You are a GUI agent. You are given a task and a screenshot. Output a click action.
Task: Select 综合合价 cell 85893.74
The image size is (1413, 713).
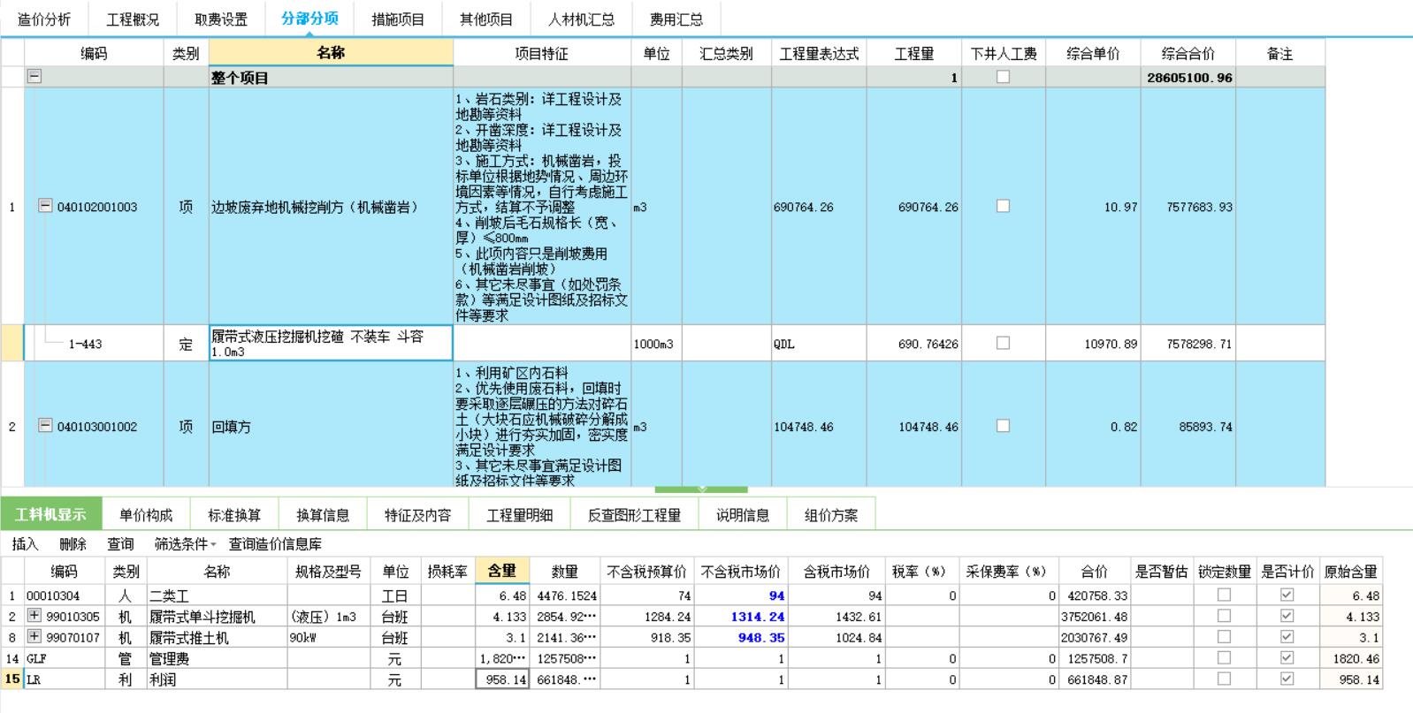[x=1188, y=426]
